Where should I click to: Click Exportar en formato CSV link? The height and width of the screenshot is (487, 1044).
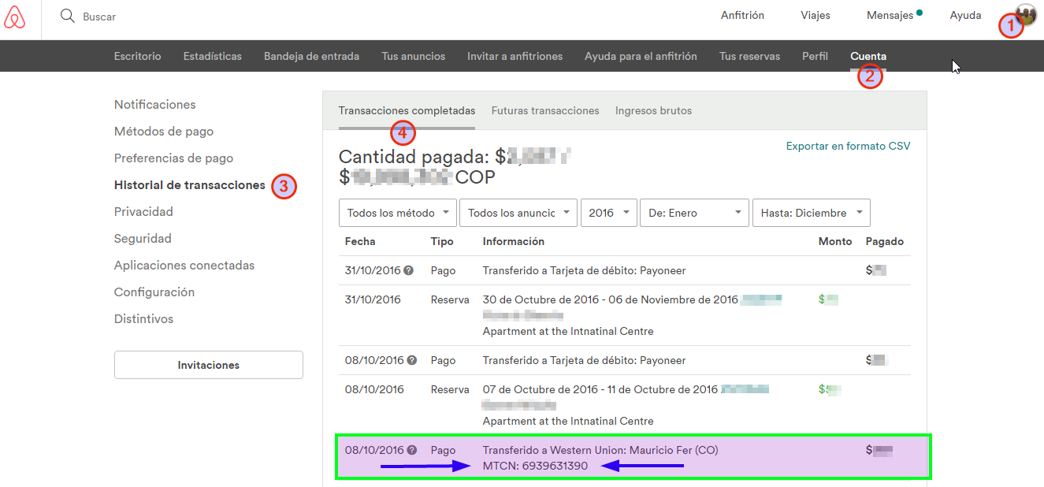click(848, 146)
